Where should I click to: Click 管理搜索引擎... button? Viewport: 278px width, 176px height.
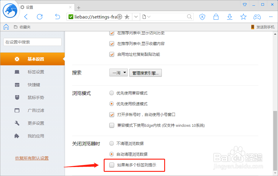point(145,73)
